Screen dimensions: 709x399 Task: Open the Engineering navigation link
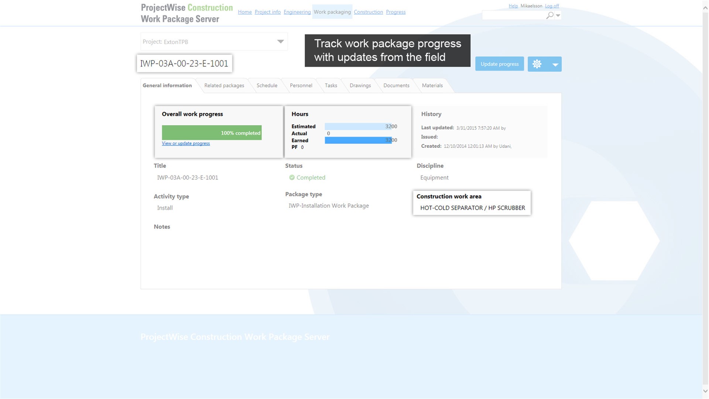pos(297,12)
